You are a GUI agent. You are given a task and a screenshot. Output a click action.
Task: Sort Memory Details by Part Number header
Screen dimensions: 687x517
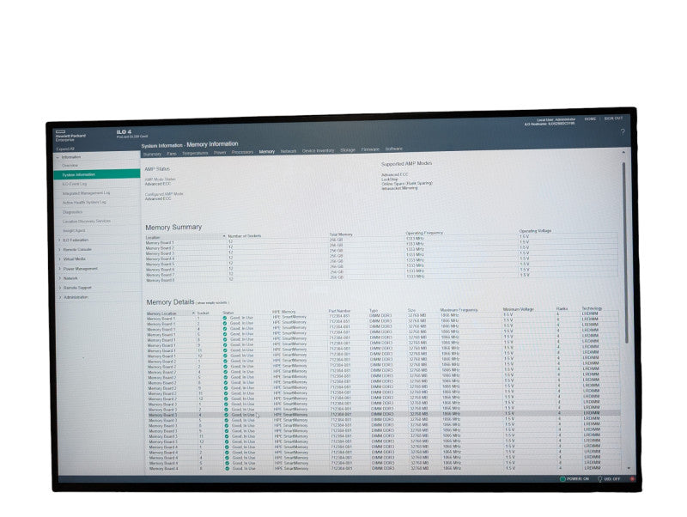click(339, 311)
